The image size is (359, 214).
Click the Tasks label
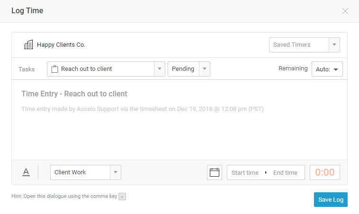pyautogui.click(x=27, y=69)
